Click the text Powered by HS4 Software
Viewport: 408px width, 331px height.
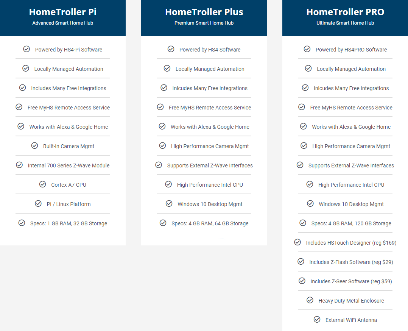point(210,50)
